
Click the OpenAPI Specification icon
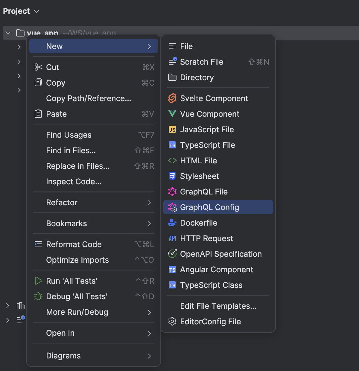coord(172,254)
